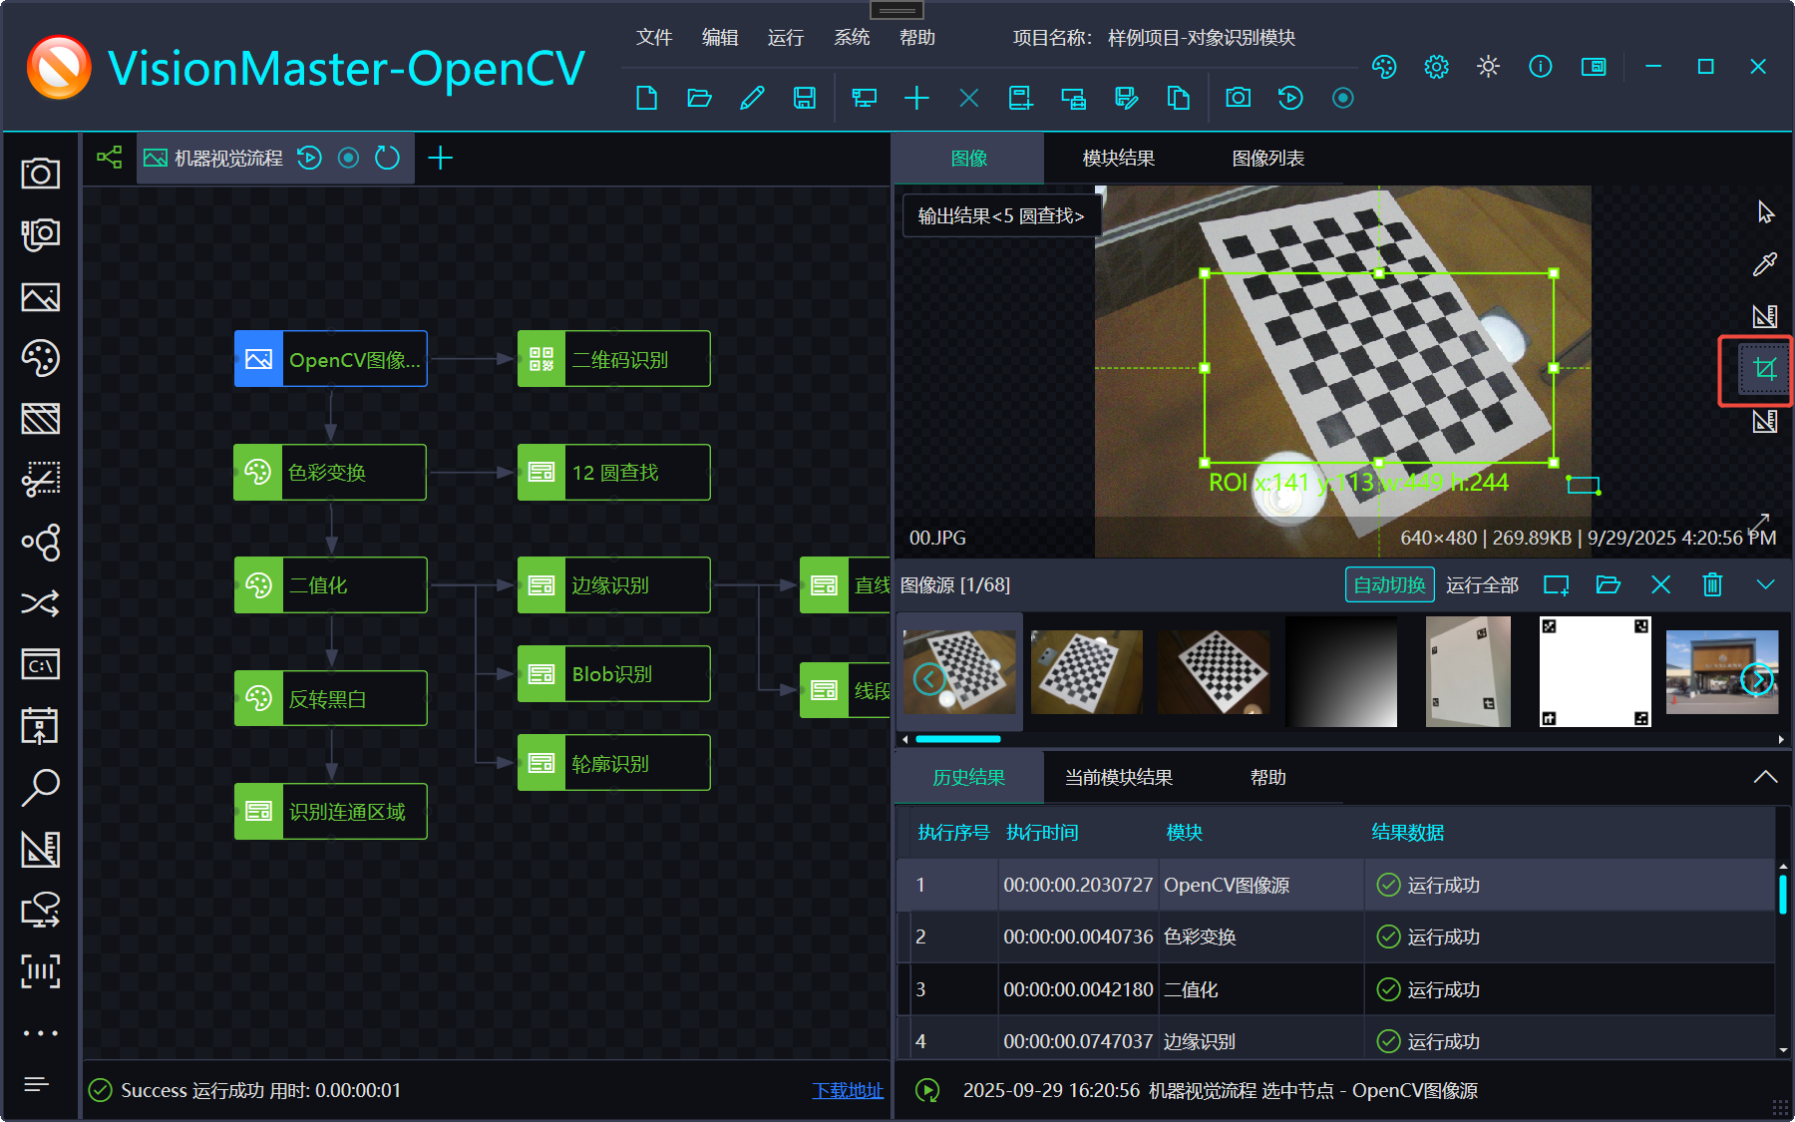This screenshot has width=1795, height=1122.
Task: Click 运行全部 button
Action: (x=1483, y=585)
